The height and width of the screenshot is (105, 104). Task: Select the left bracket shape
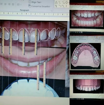coord(66,6)
